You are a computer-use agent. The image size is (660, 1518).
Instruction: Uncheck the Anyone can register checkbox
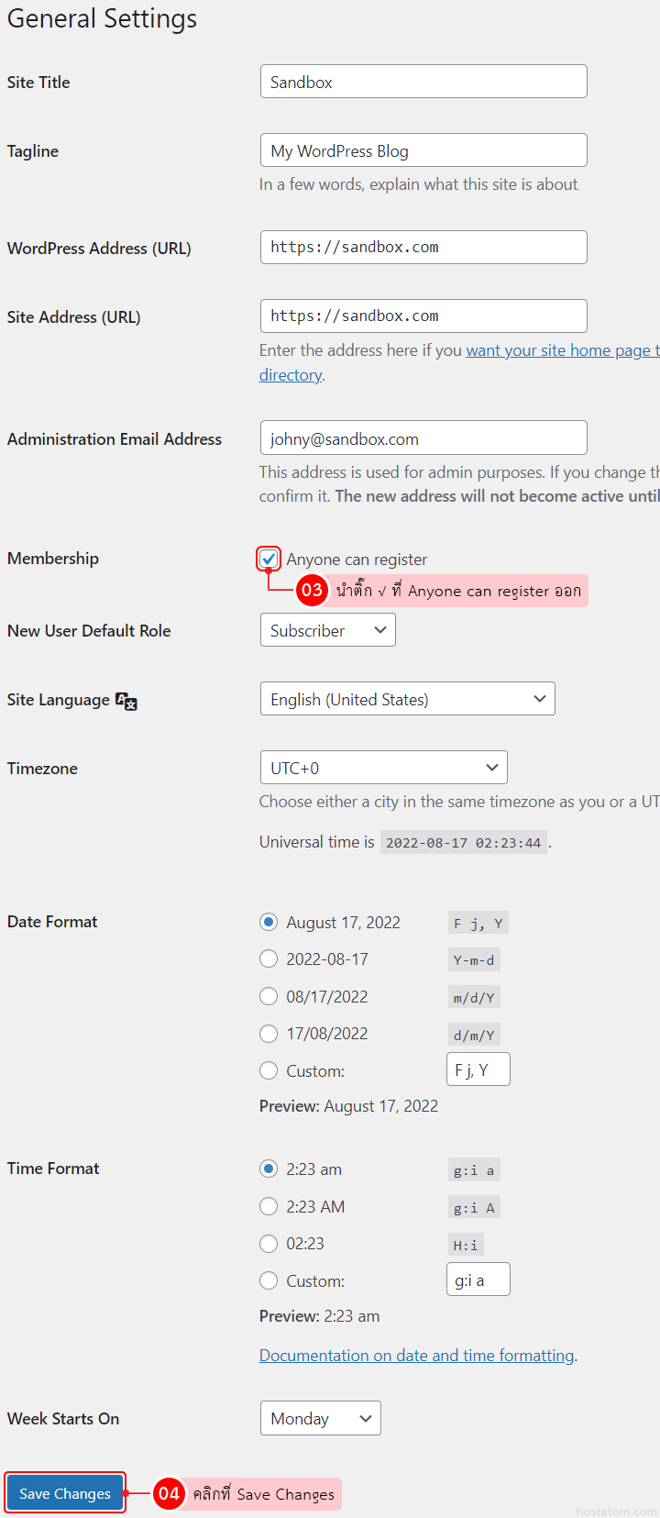269,559
